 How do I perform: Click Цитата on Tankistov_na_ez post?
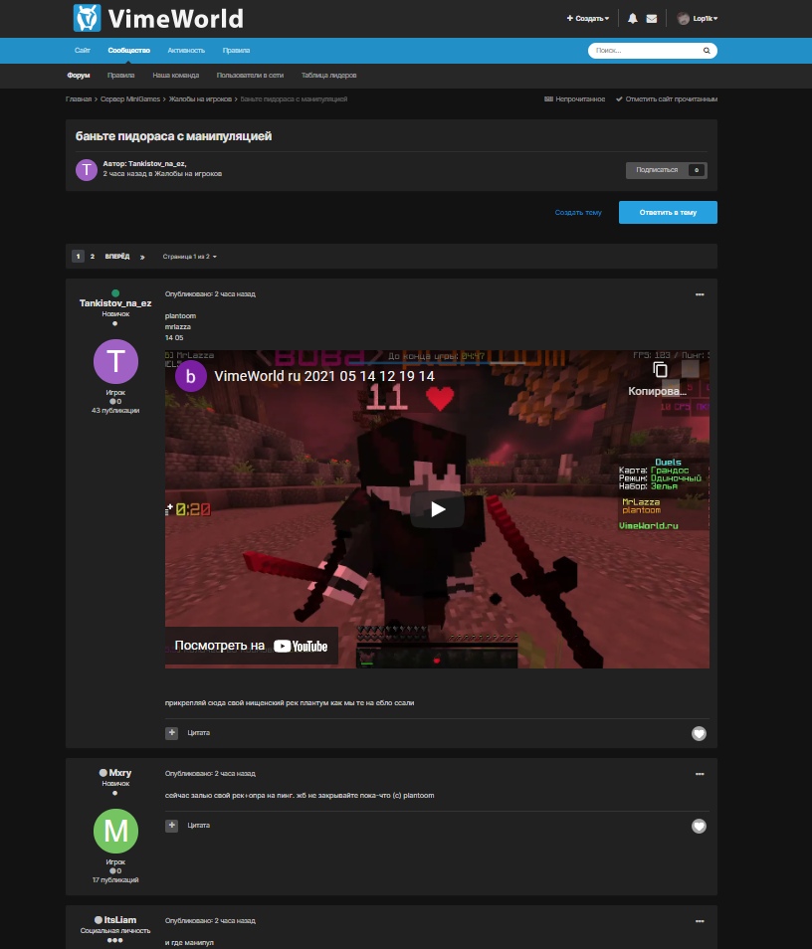coord(199,733)
